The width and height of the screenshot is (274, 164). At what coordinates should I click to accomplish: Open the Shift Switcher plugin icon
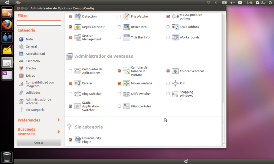pos(126,93)
